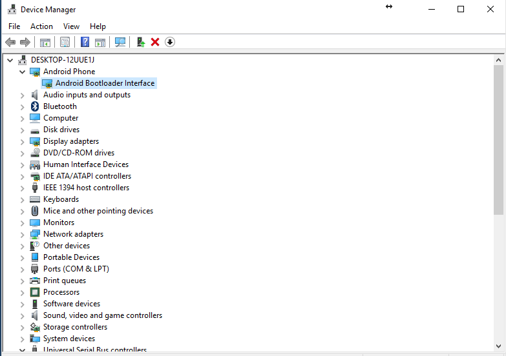Open the Action menu

(x=41, y=26)
